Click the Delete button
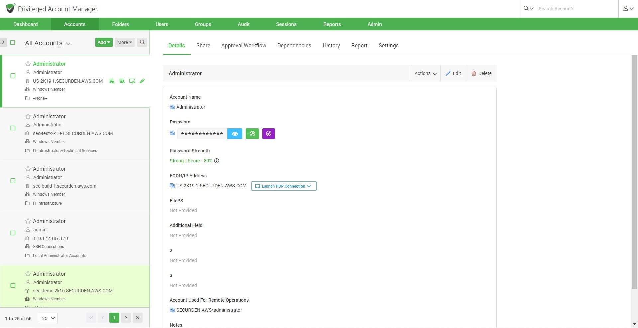The width and height of the screenshot is (638, 328). [481, 73]
